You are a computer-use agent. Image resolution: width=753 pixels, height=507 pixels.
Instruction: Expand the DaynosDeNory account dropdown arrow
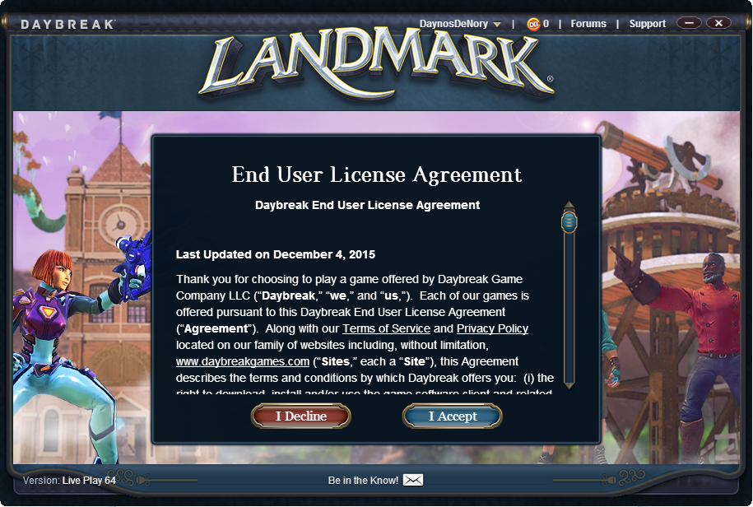pyautogui.click(x=497, y=25)
